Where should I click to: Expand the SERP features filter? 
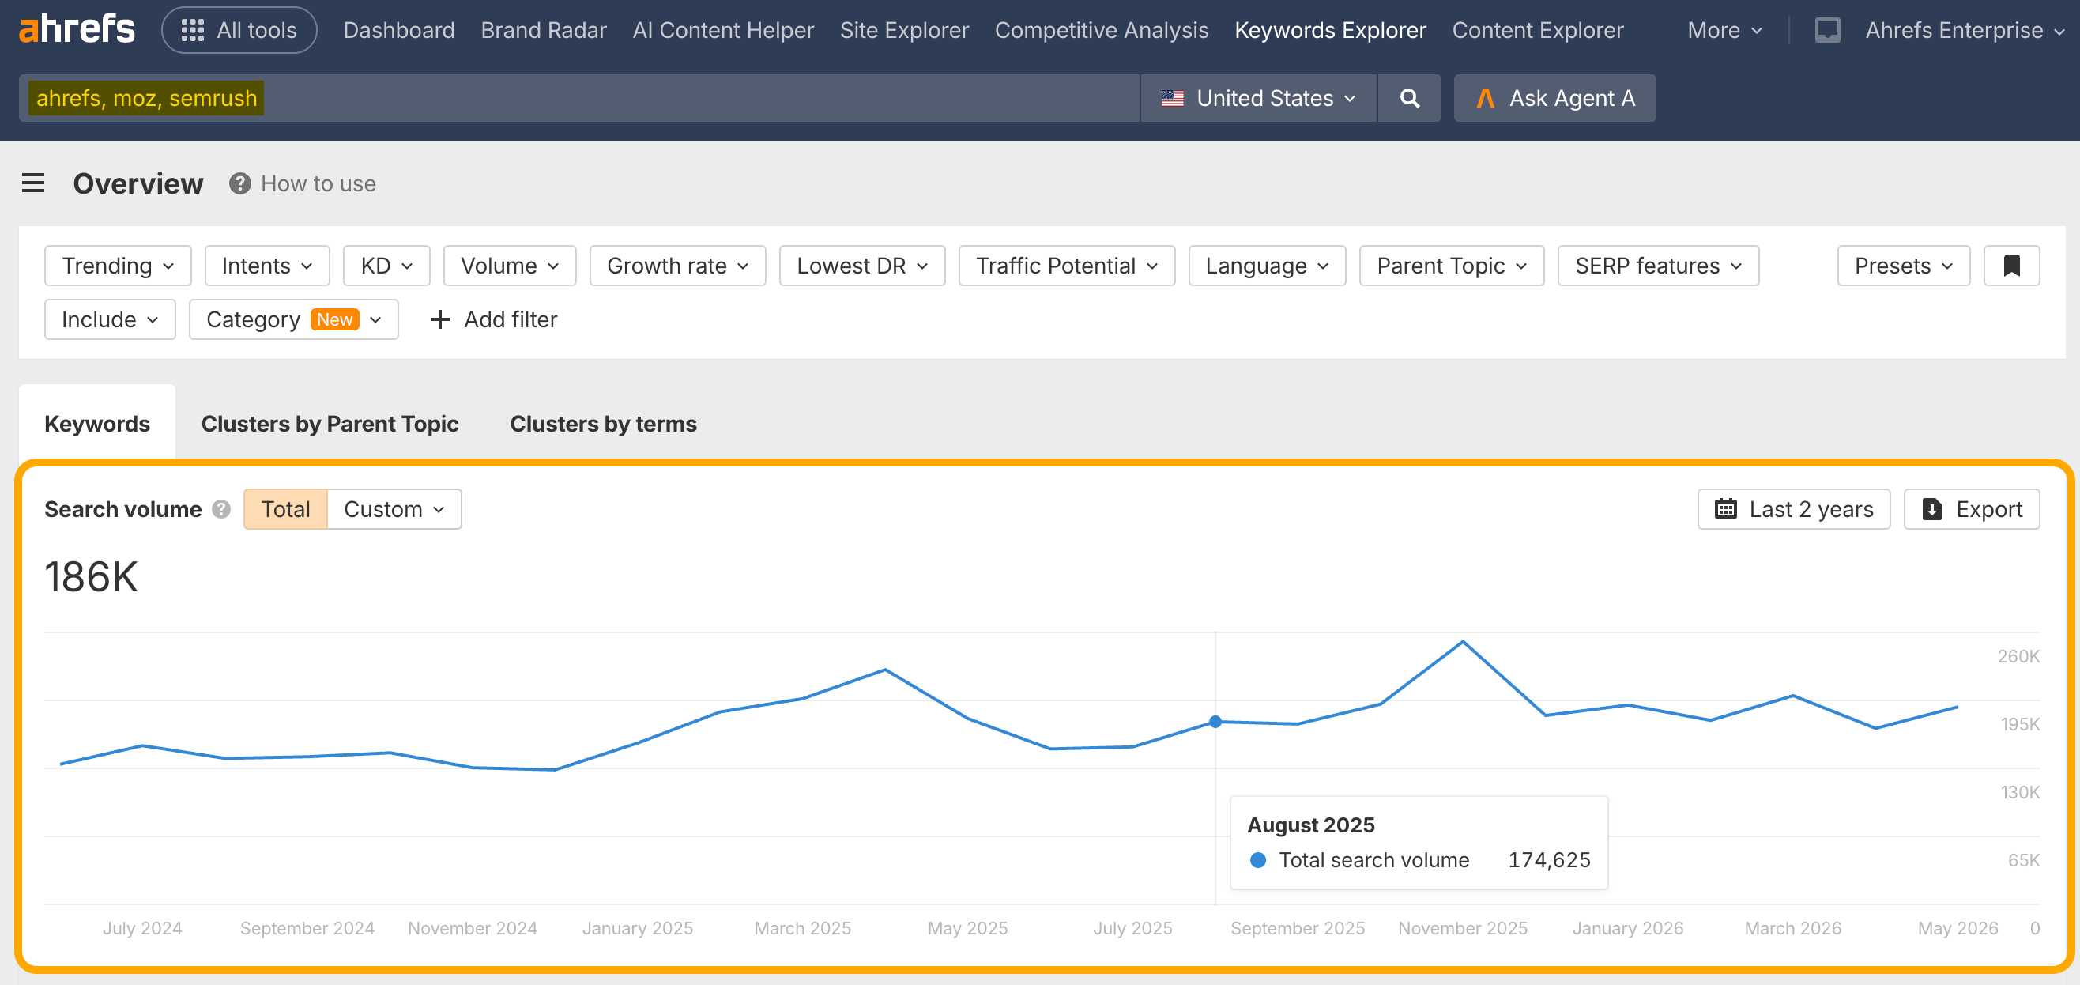pyautogui.click(x=1659, y=265)
